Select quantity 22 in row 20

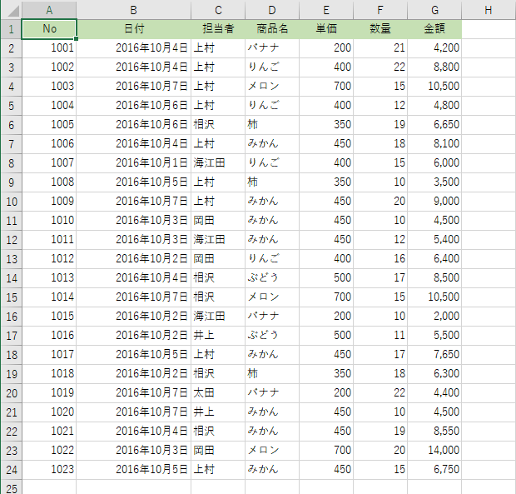(380, 393)
